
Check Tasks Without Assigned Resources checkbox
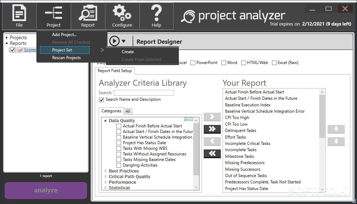pyautogui.click(x=118, y=154)
